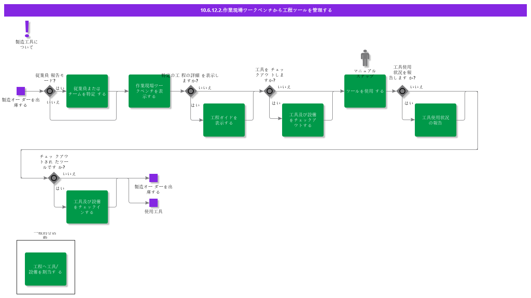Click the gateway 従業員 報告モード?
This screenshot has width=531, height=298.
50,91
